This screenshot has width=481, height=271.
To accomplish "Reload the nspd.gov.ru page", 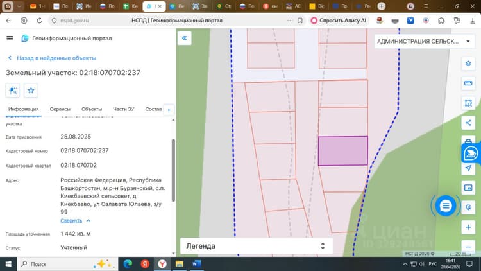I will 39,21.
